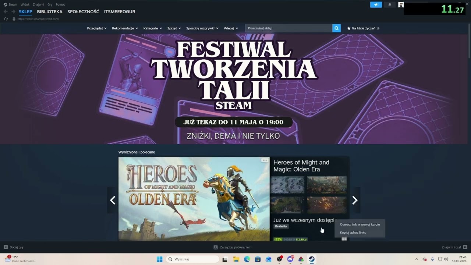Open the notifications bell
Viewport: 471px width, 265px height.
[390, 4]
